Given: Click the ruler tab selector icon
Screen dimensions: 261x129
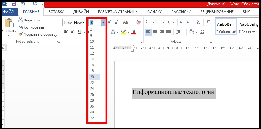Looking at the screenshot, I should pyautogui.click(x=3, y=48).
